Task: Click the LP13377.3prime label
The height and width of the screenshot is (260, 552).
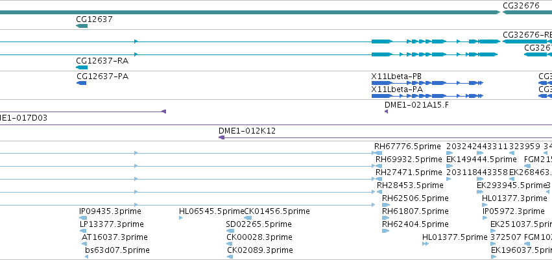Action: tap(112, 224)
